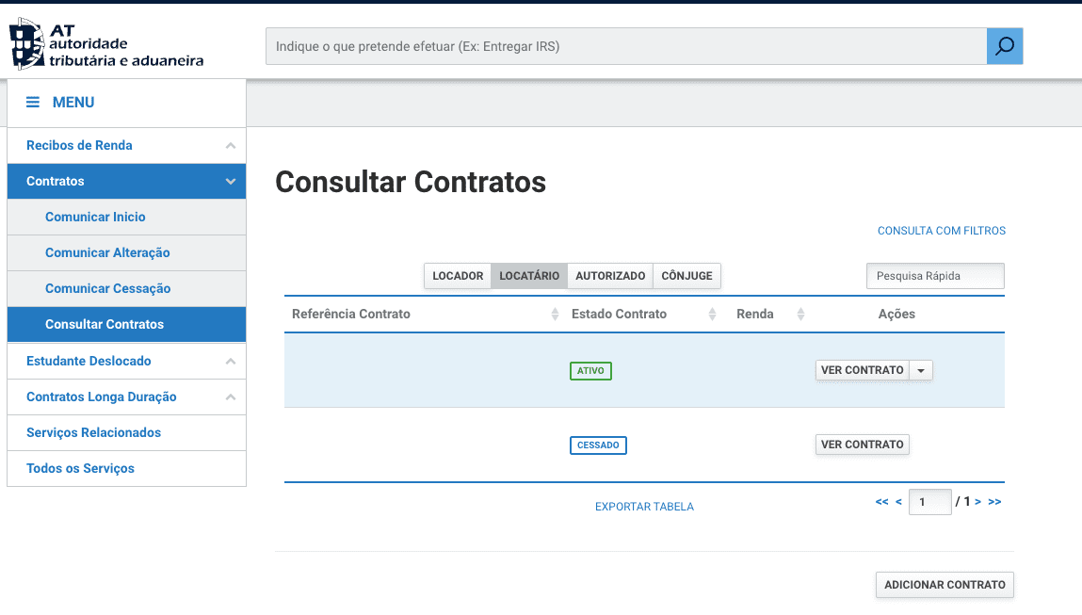The image size is (1082, 615).
Task: Go to last page with >> link
Action: pos(994,502)
